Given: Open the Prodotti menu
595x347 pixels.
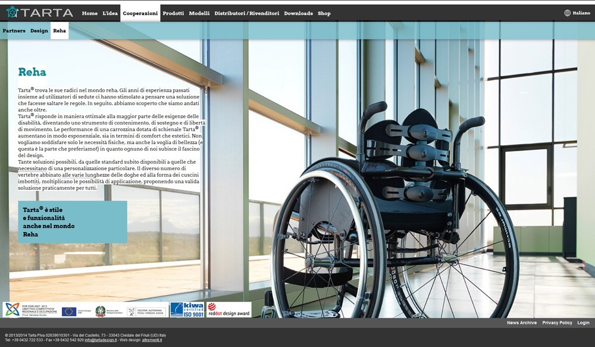Looking at the screenshot, I should [x=173, y=13].
